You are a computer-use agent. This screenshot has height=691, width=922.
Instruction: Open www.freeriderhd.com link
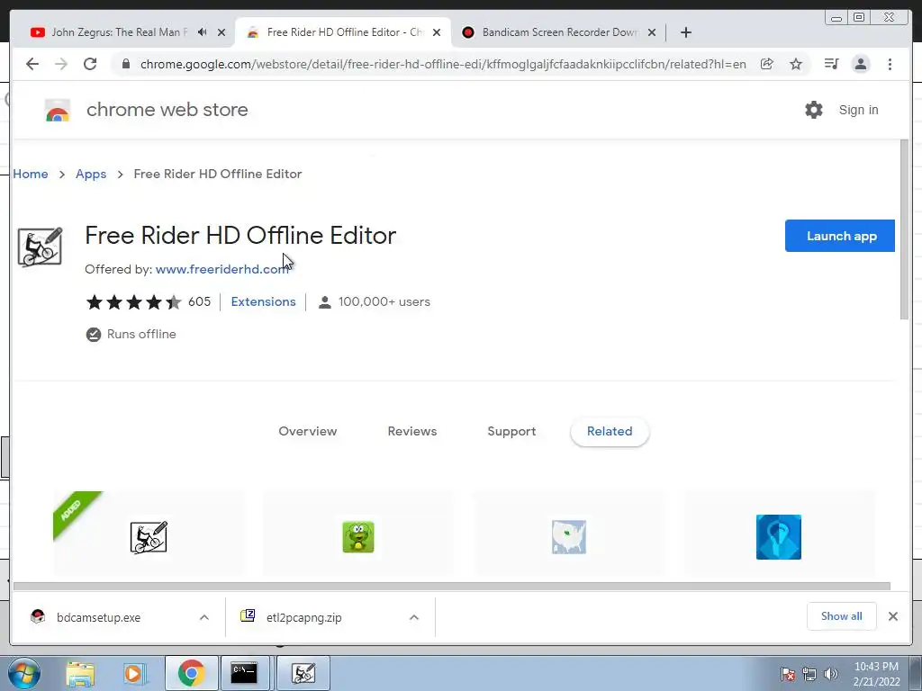(x=222, y=269)
